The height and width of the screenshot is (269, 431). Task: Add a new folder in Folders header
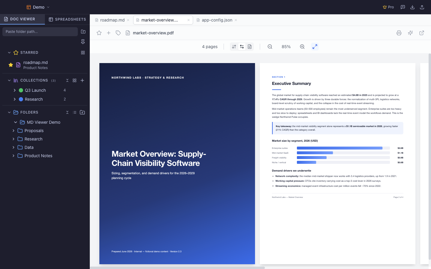point(82,112)
